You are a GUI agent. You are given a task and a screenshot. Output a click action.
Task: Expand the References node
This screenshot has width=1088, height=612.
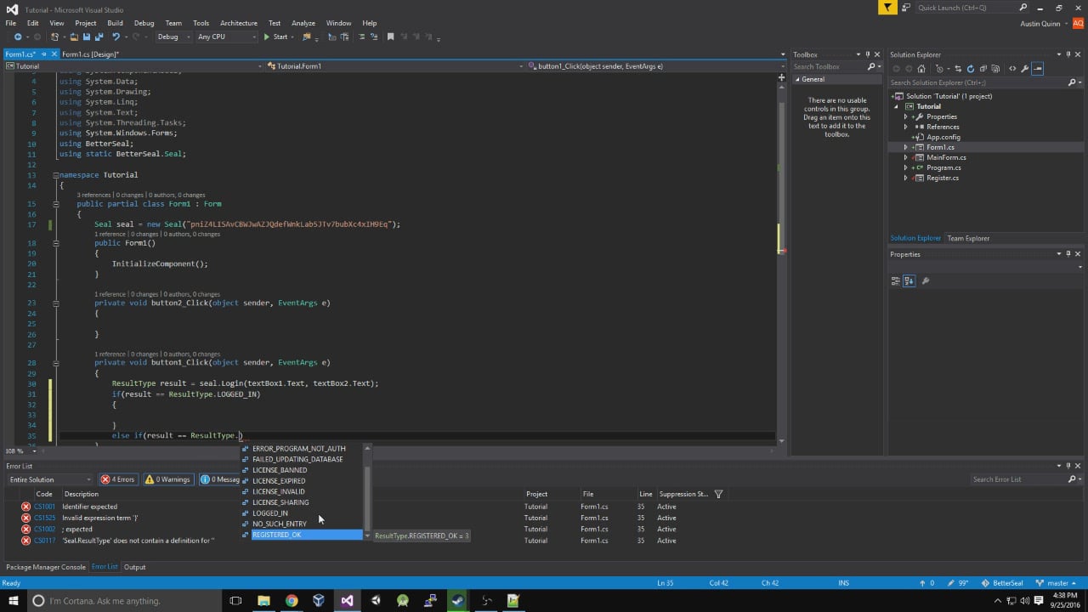coord(906,127)
